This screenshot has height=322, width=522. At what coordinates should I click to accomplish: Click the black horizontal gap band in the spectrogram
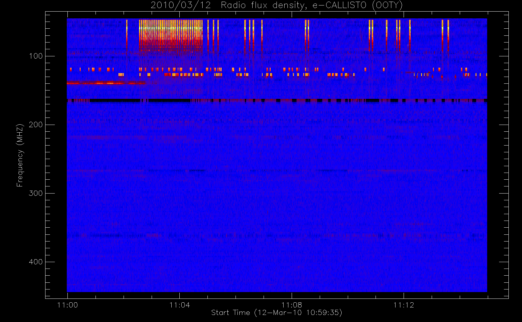[277, 101]
